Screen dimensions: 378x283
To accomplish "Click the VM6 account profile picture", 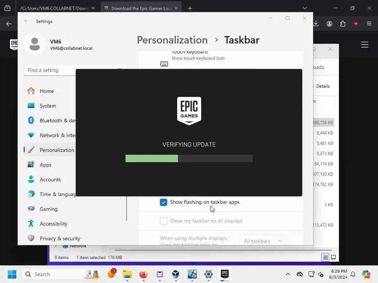I will (35, 44).
